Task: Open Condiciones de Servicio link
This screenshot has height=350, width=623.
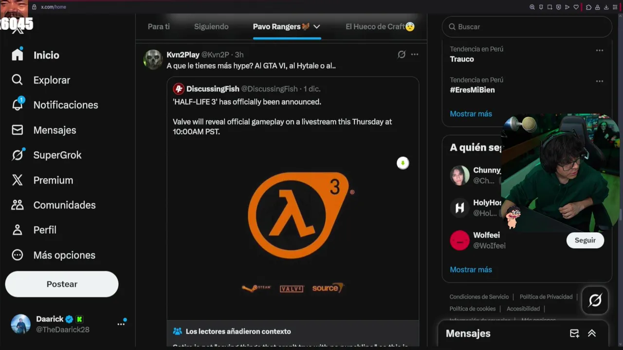Action: pos(479,297)
